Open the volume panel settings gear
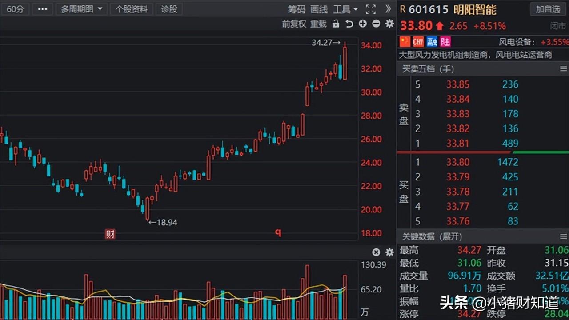This screenshot has height=320, width=569. (389, 252)
